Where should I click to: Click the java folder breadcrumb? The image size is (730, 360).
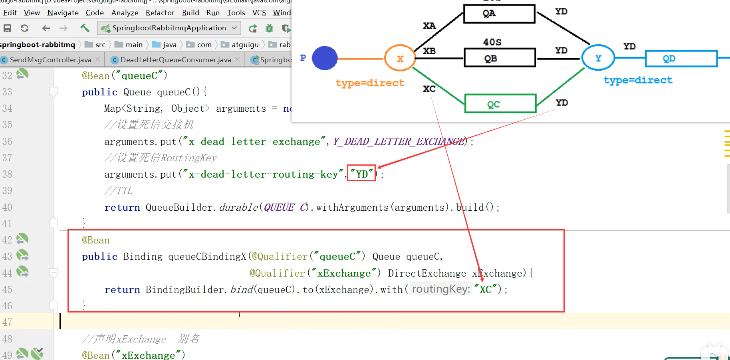[x=165, y=44]
